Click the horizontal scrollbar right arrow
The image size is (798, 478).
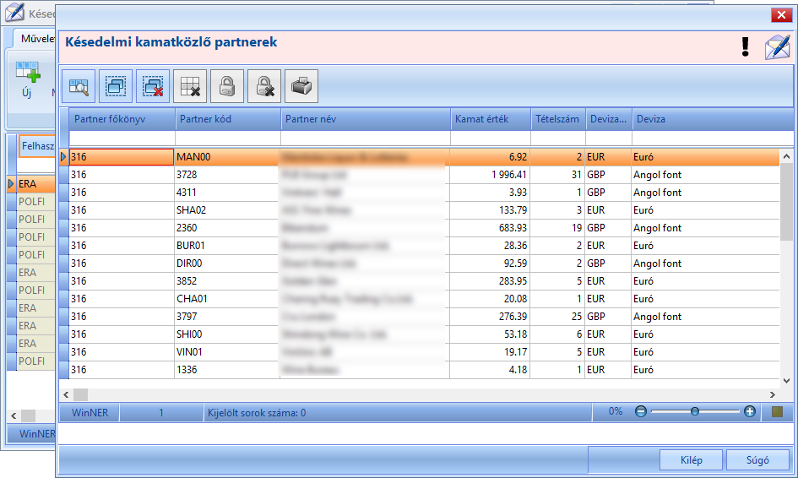(773, 394)
